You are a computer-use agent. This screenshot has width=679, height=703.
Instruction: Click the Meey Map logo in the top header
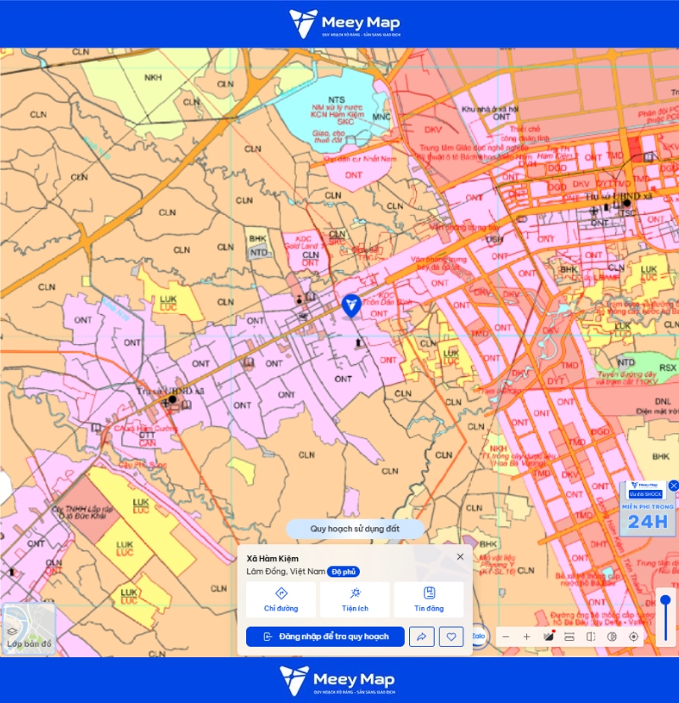(345, 24)
